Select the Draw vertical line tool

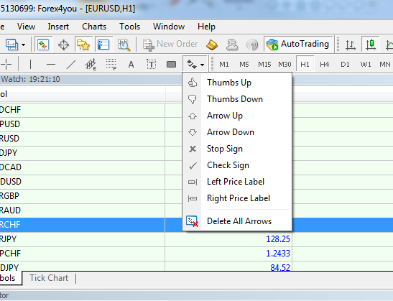click(x=31, y=65)
